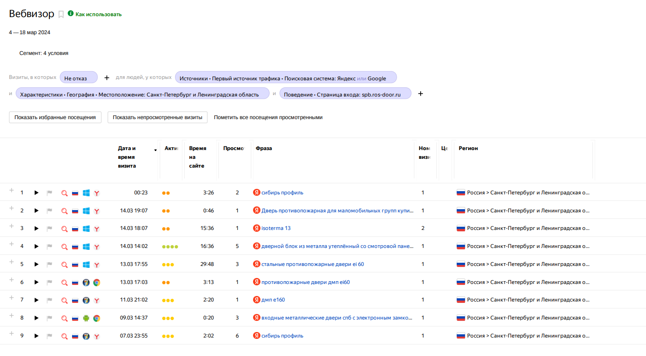
Task: Open the Не отказ visit condition chip
Action: coord(78,78)
